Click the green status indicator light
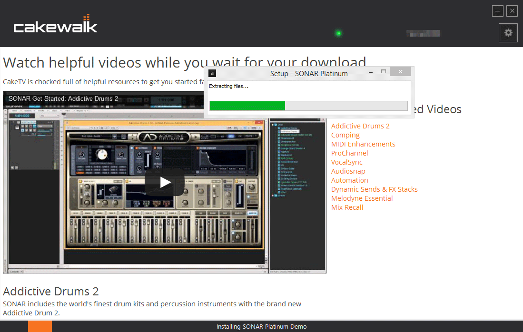This screenshot has height=332, width=523. click(x=338, y=33)
